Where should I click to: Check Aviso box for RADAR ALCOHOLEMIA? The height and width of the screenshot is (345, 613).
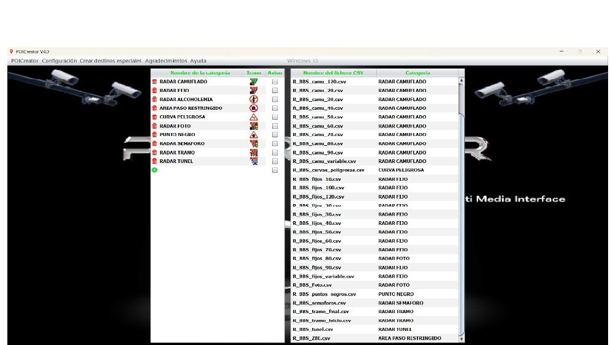tap(275, 99)
